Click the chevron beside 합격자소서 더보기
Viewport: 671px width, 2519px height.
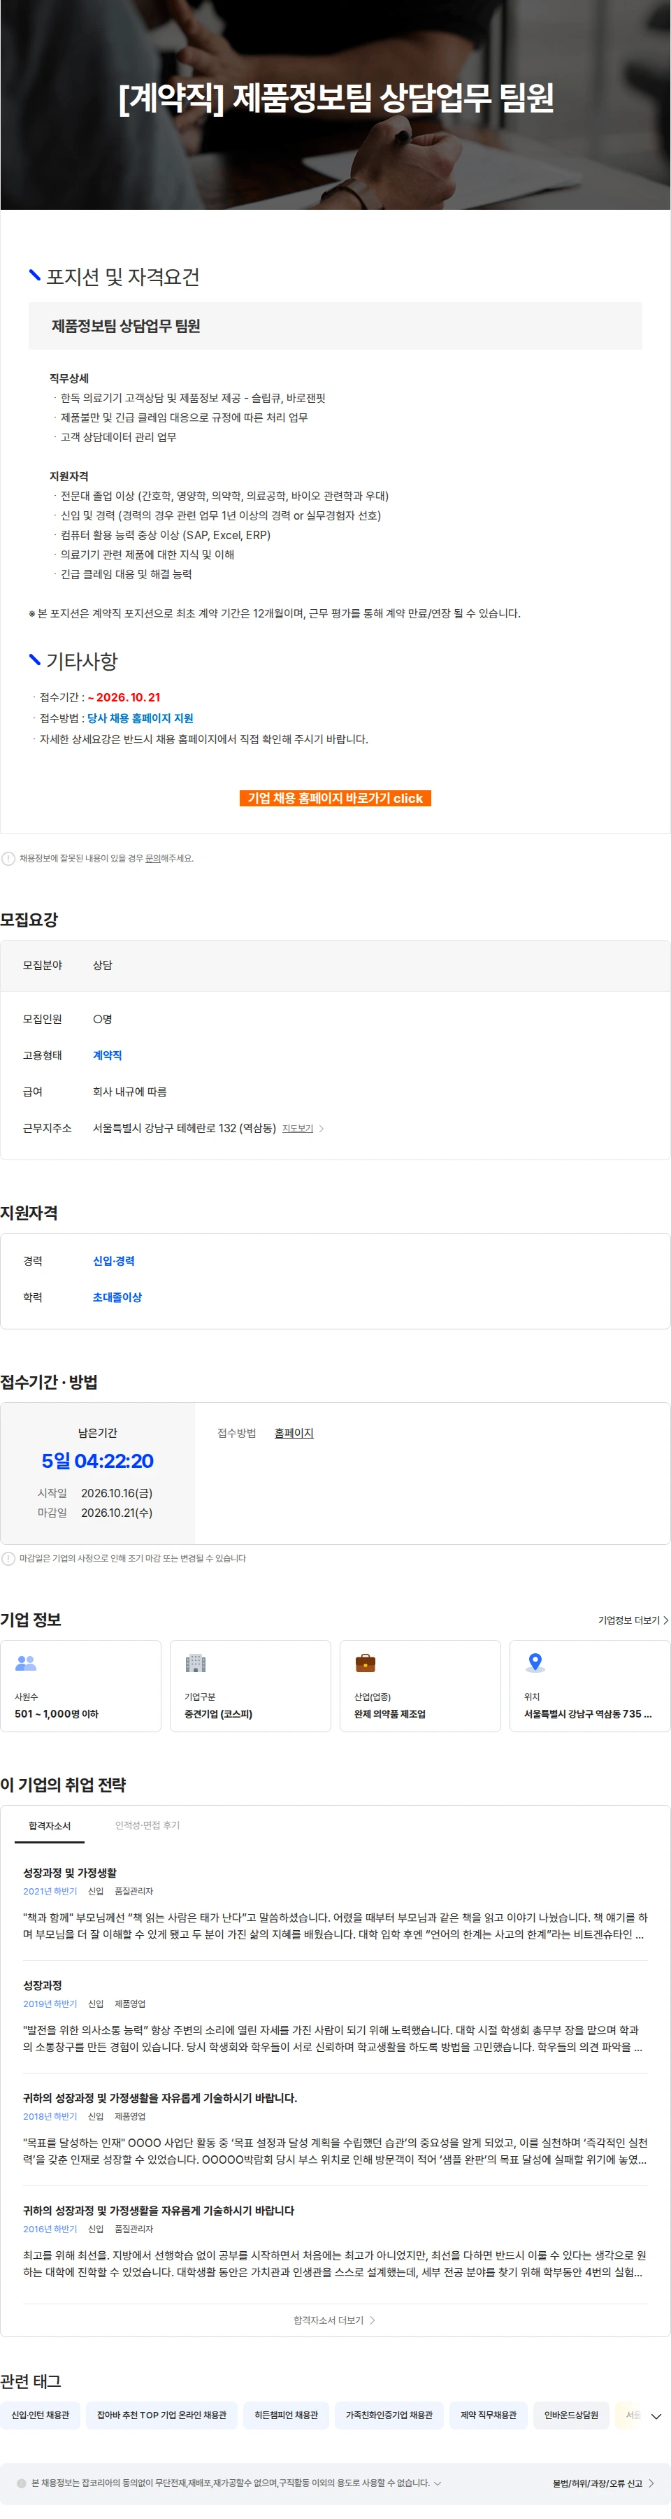[372, 2320]
